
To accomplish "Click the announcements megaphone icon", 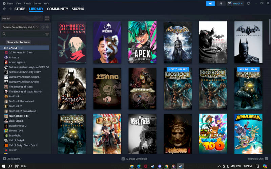I will pos(210,3).
